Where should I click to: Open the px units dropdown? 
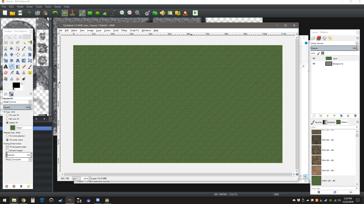tap(76, 178)
